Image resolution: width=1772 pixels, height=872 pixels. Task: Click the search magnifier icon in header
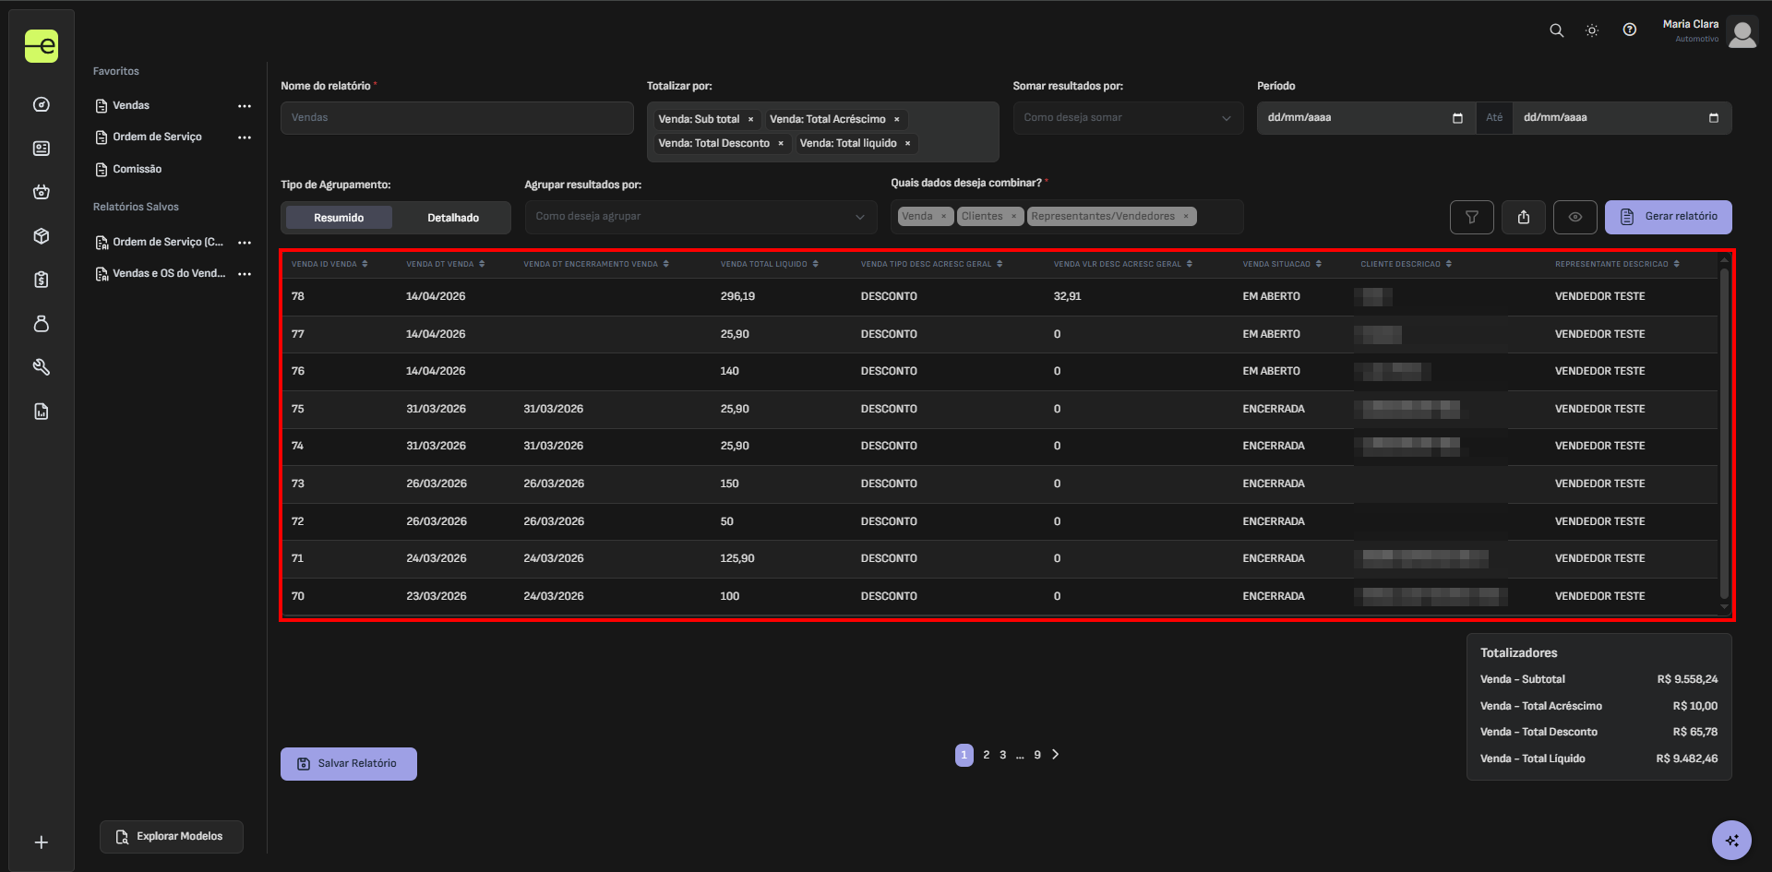[x=1556, y=30]
